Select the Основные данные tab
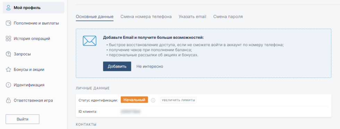Image resolution: width=340 pixels, height=129 pixels. [94, 17]
